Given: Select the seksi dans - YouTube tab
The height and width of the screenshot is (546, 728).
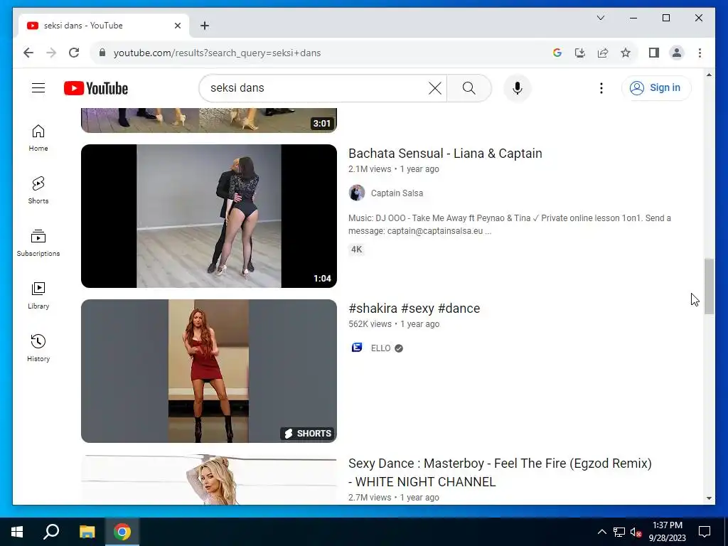Looking at the screenshot, I should click(103, 26).
